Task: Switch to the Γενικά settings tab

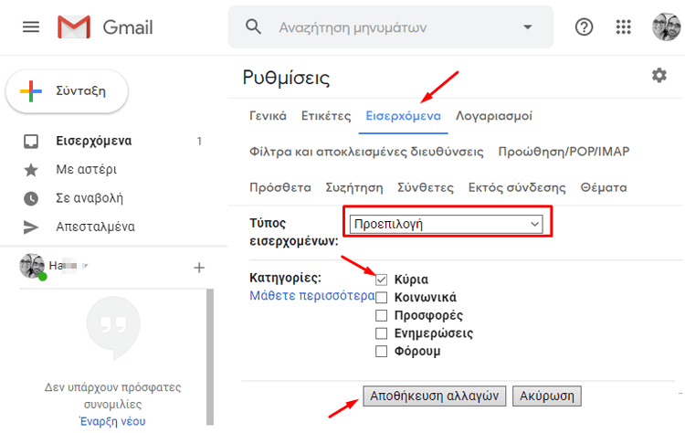Action: tap(268, 116)
